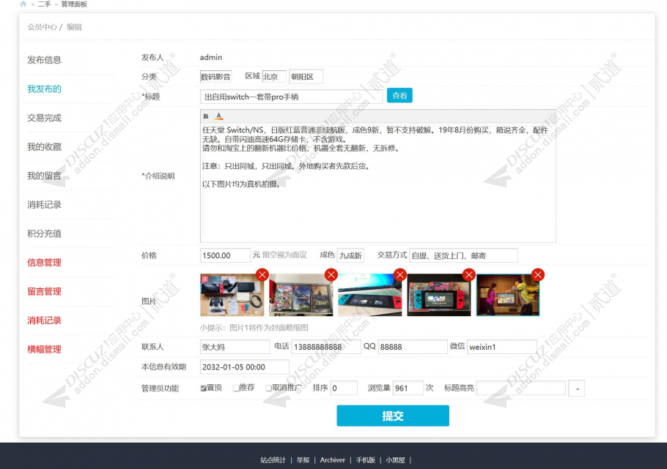Toggle bold in the description editor
This screenshot has width=667, height=469.
(x=206, y=116)
